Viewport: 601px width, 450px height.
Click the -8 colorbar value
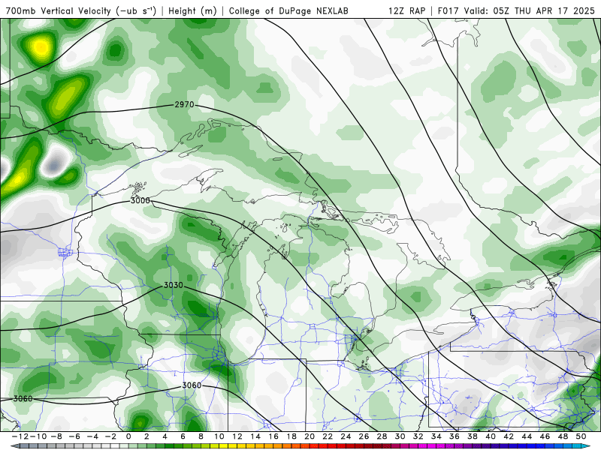(x=56, y=436)
